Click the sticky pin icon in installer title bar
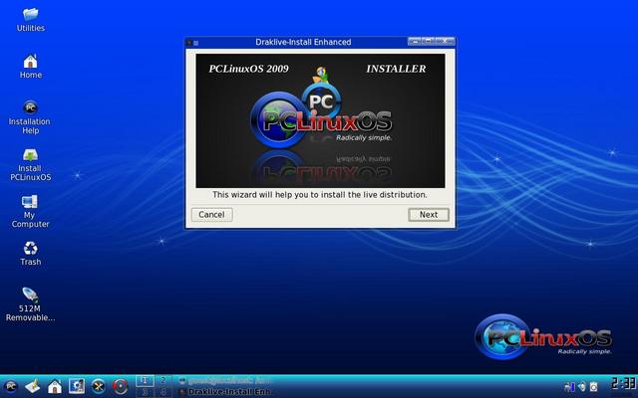 pos(195,43)
